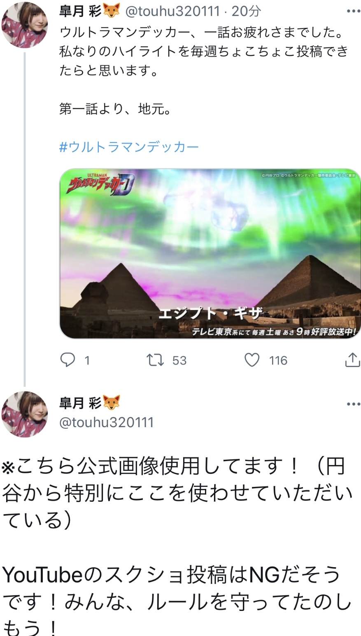Open first tweet's profile avatar

coord(25,25)
